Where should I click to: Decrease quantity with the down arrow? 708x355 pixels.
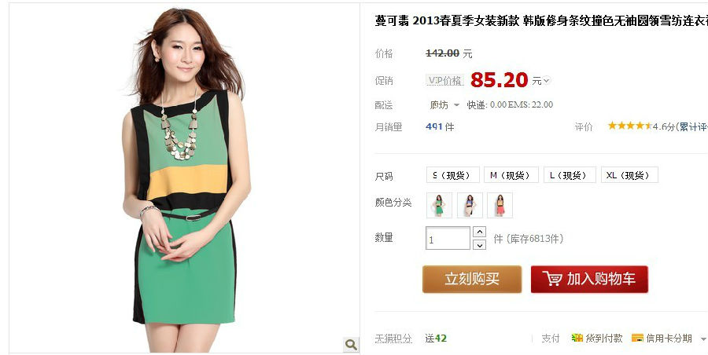point(479,245)
